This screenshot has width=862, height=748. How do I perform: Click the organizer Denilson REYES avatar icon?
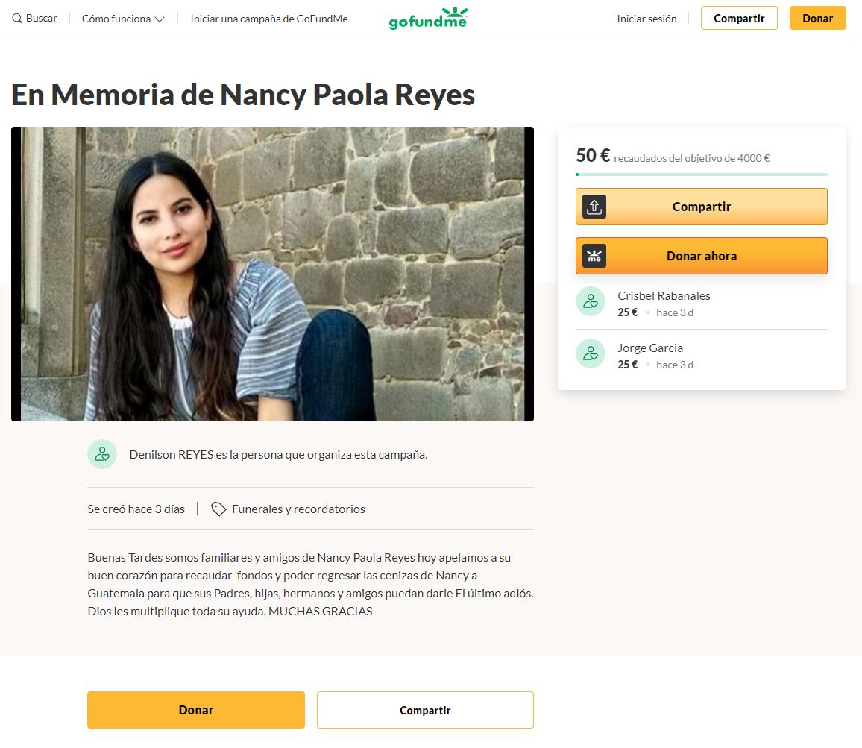tap(102, 454)
